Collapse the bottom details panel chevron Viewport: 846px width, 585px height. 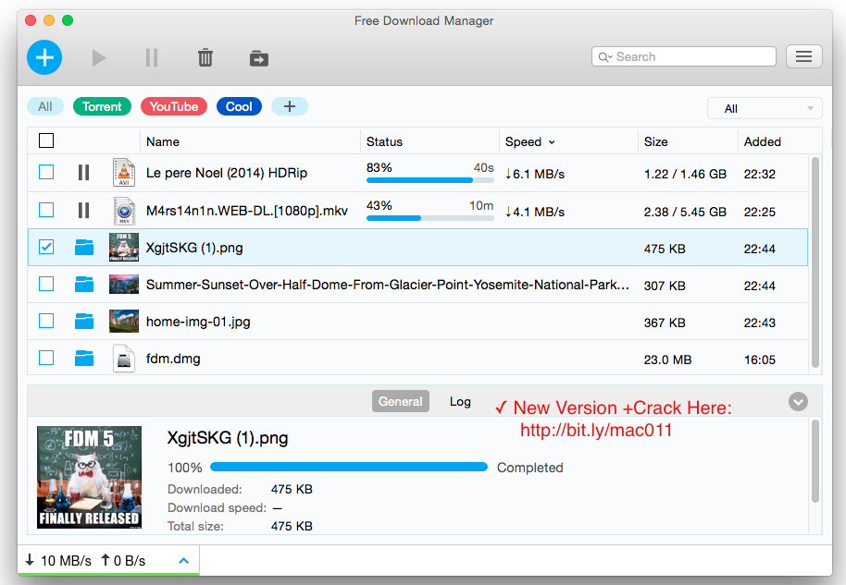[x=797, y=401]
